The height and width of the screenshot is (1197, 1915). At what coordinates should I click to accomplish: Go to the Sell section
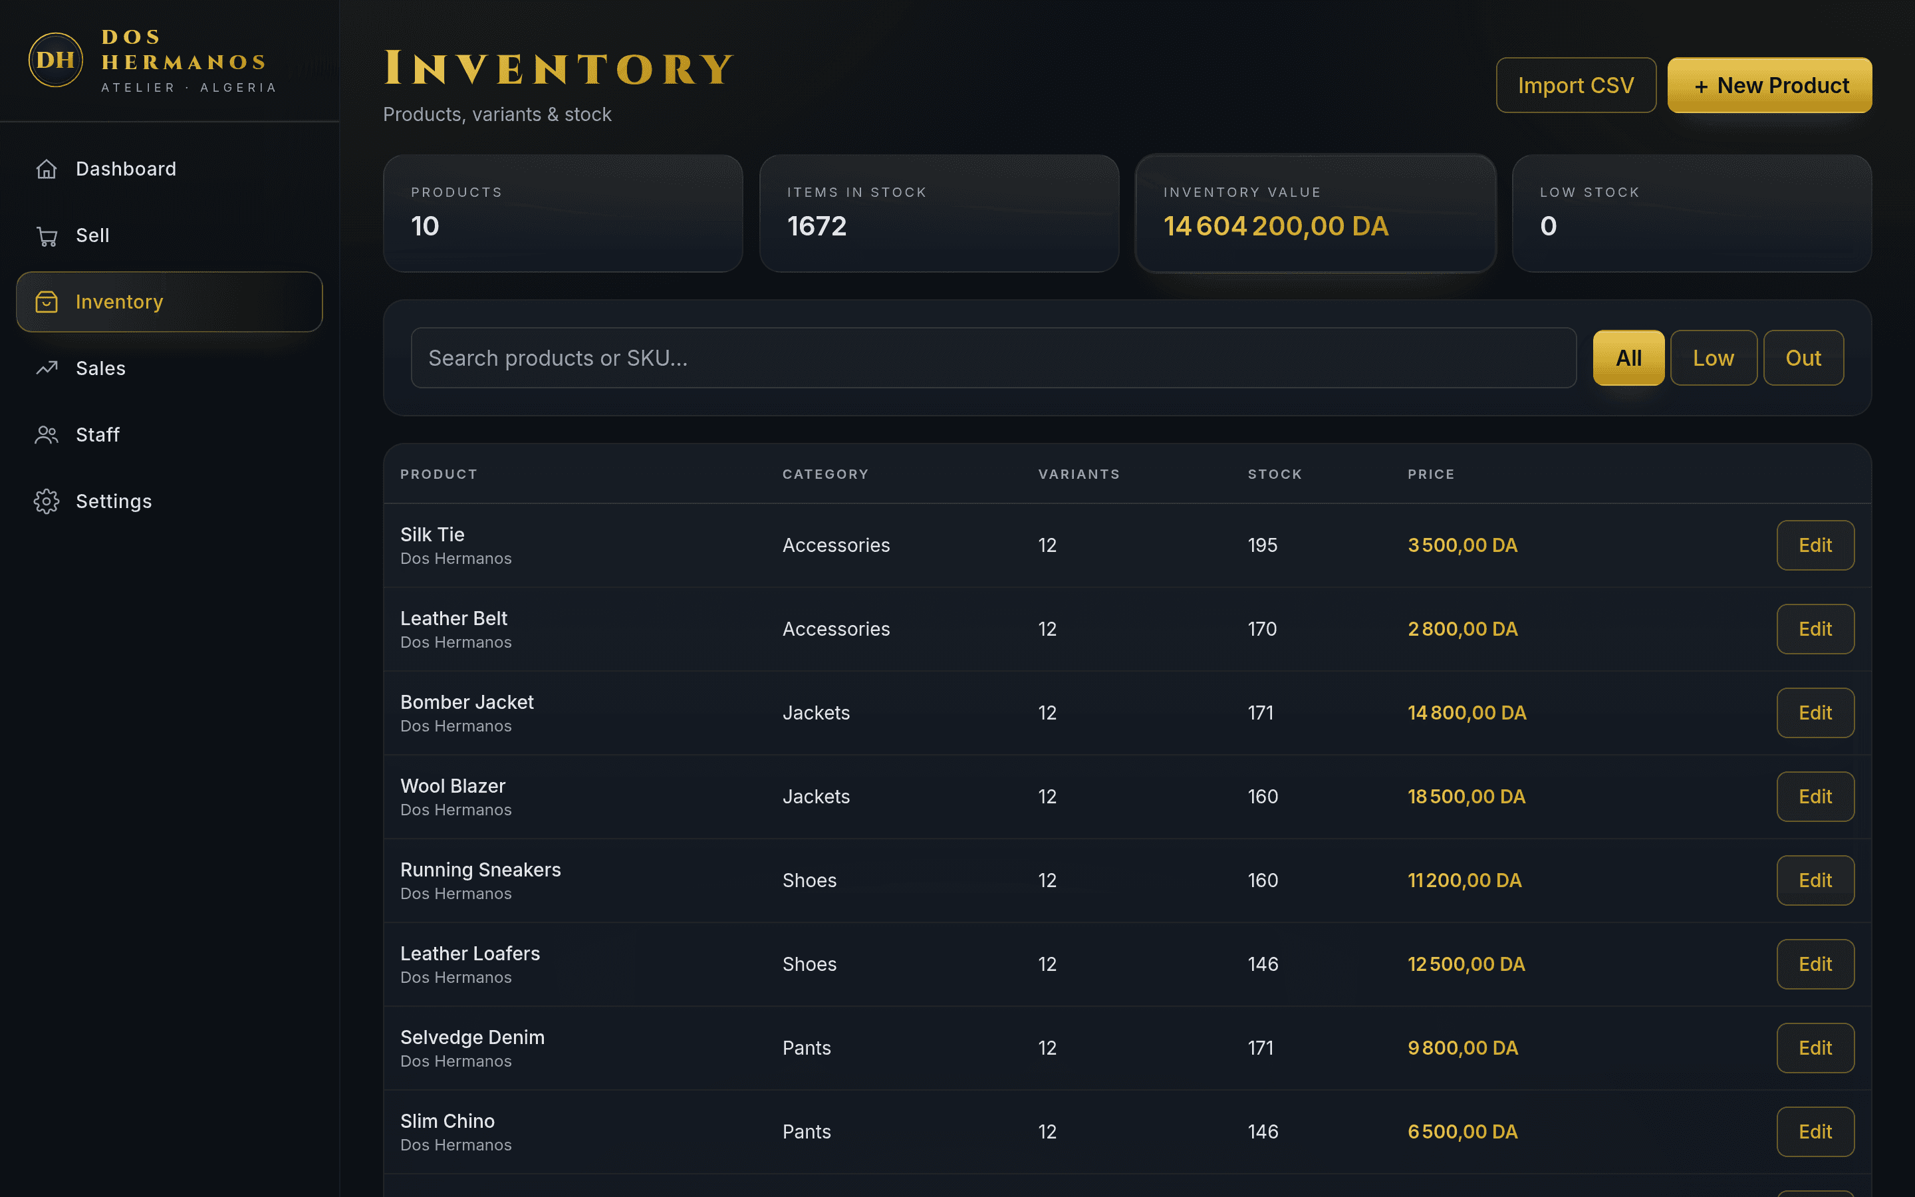(170, 235)
